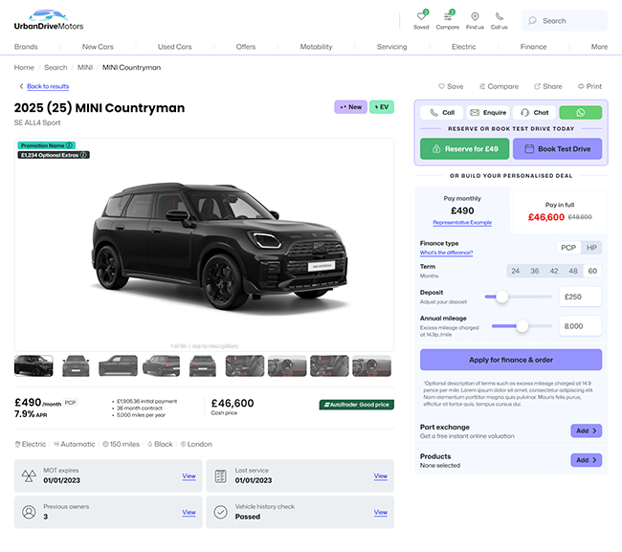Select PCP finance type
Viewport: 622px width, 552px height.
568,248
